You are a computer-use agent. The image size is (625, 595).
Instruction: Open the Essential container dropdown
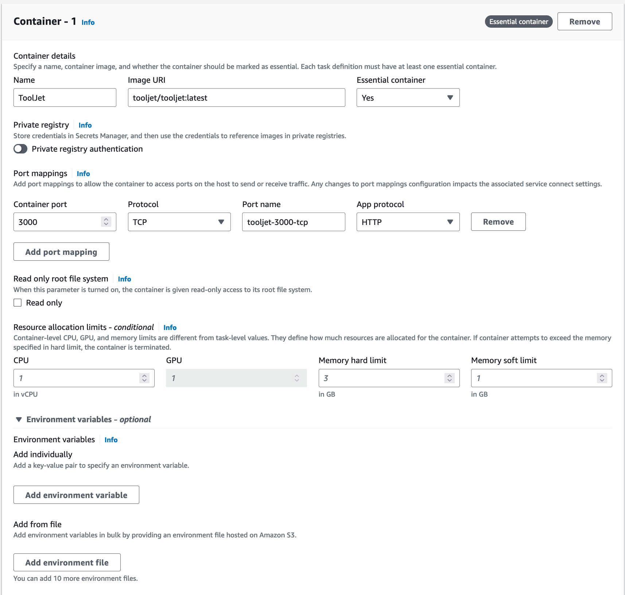[408, 98]
